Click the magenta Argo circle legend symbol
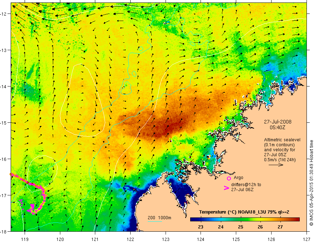Screen dimensions: 314x242 point(229,178)
